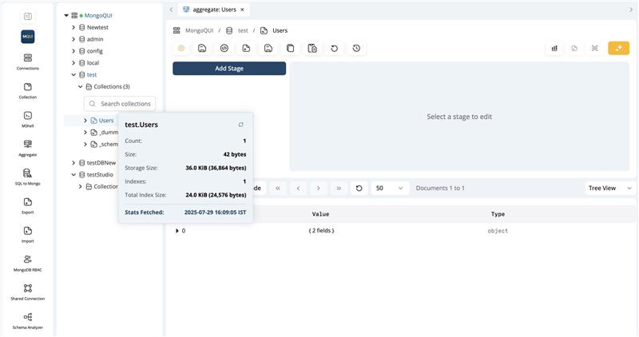Refresh stats in test.Users popup

click(x=241, y=125)
